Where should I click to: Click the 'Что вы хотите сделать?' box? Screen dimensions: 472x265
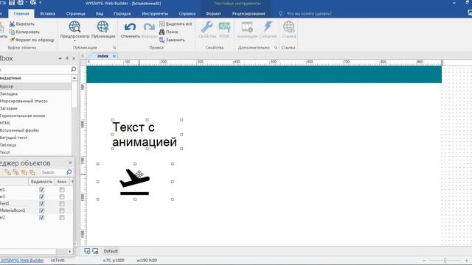[309, 13]
